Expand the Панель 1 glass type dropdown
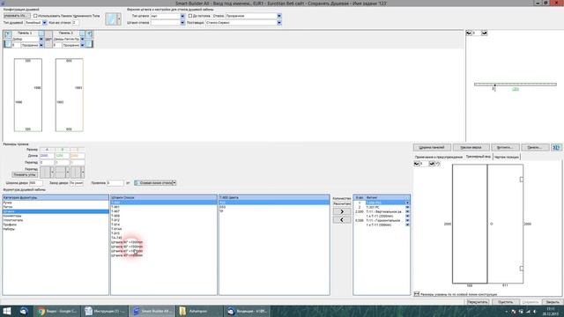This screenshot has height=317, width=564. pyautogui.click(x=41, y=45)
